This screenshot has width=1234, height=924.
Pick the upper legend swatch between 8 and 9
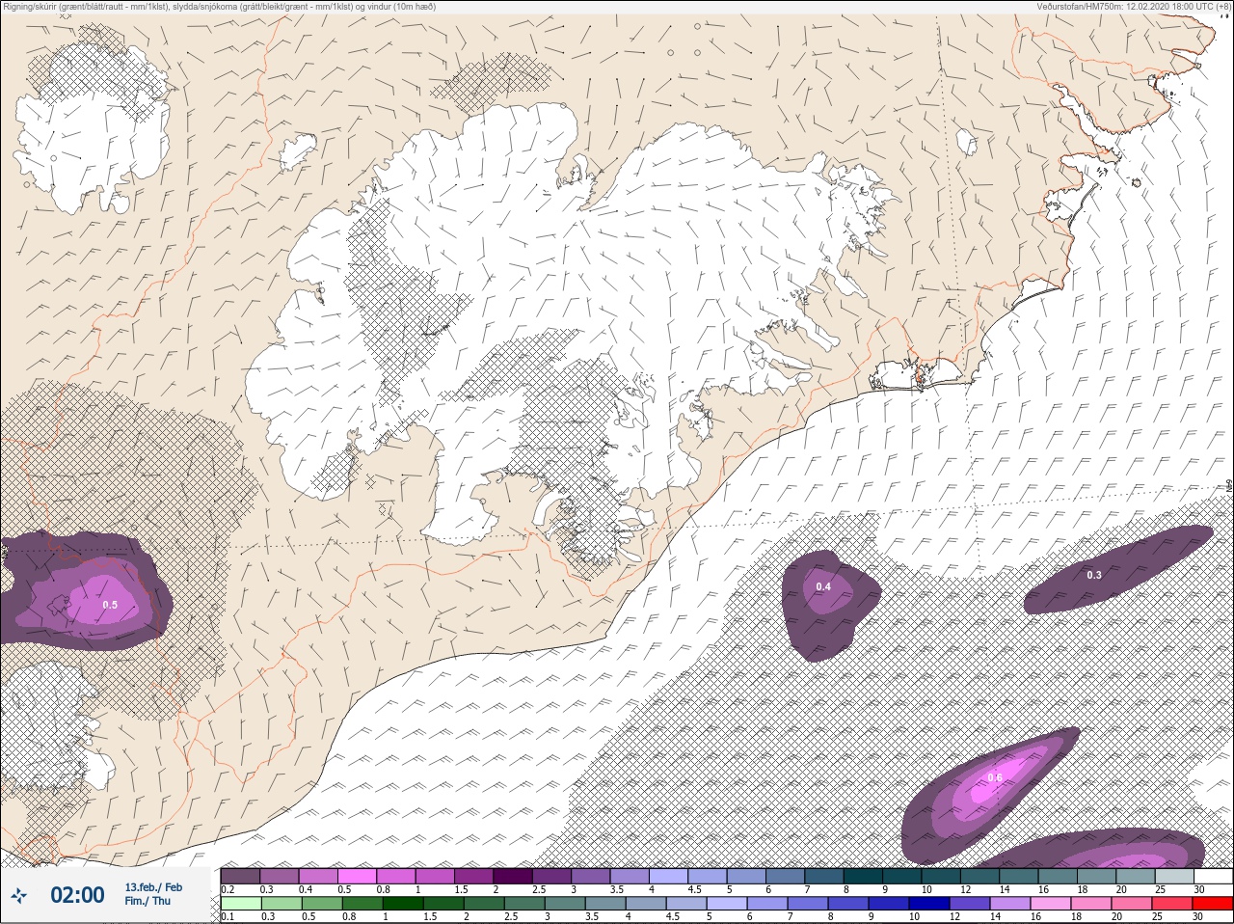[864, 876]
